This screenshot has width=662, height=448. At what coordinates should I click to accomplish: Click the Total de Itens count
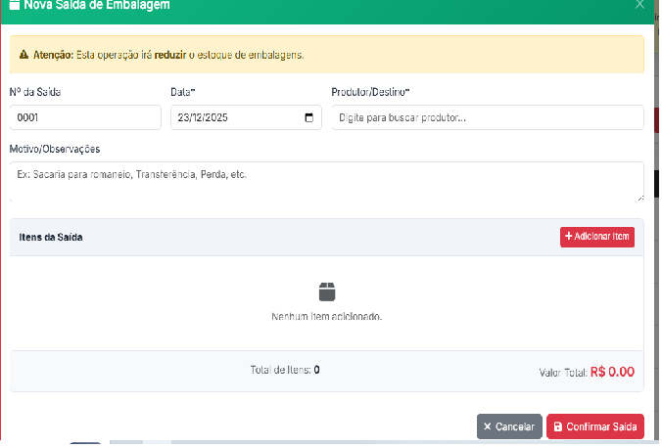316,370
